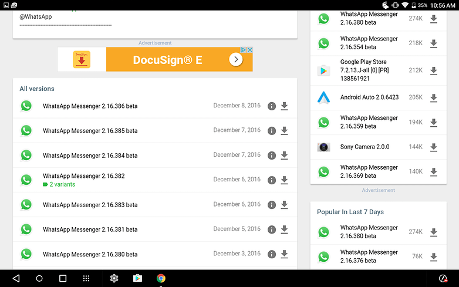Tap the Android Auto app icon

click(x=323, y=97)
